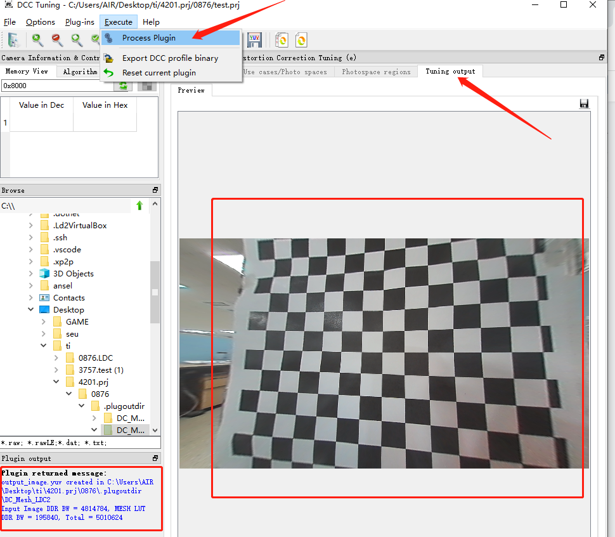Image resolution: width=615 pixels, height=537 pixels.
Task: Collapse the ti folder
Action: [44, 346]
